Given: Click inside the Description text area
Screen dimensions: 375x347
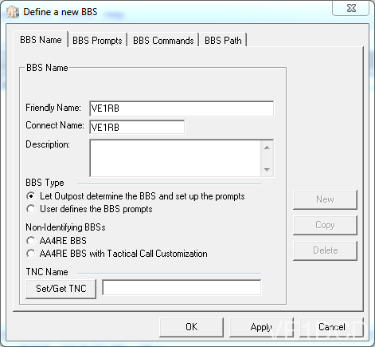Looking at the screenshot, I should point(175,158).
